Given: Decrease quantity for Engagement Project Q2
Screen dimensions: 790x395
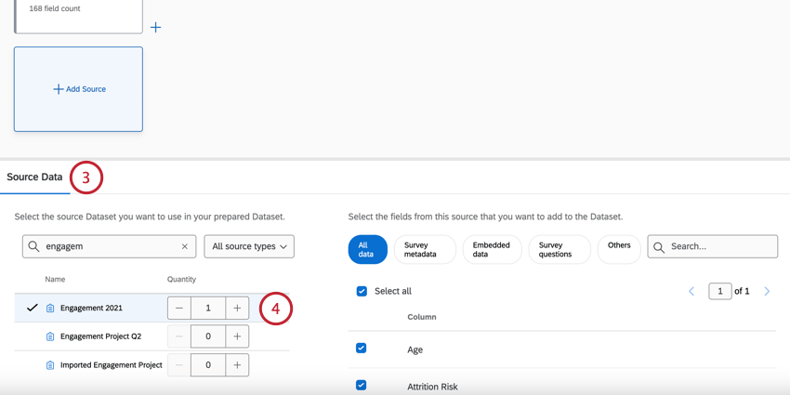Looking at the screenshot, I should 179,336.
